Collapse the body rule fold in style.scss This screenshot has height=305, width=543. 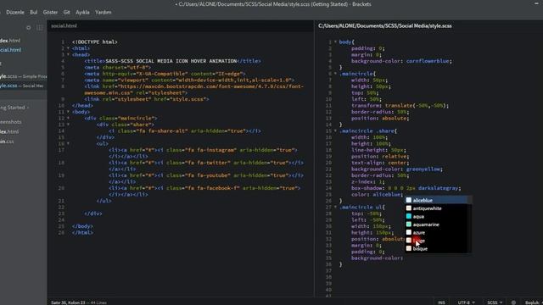click(335, 42)
